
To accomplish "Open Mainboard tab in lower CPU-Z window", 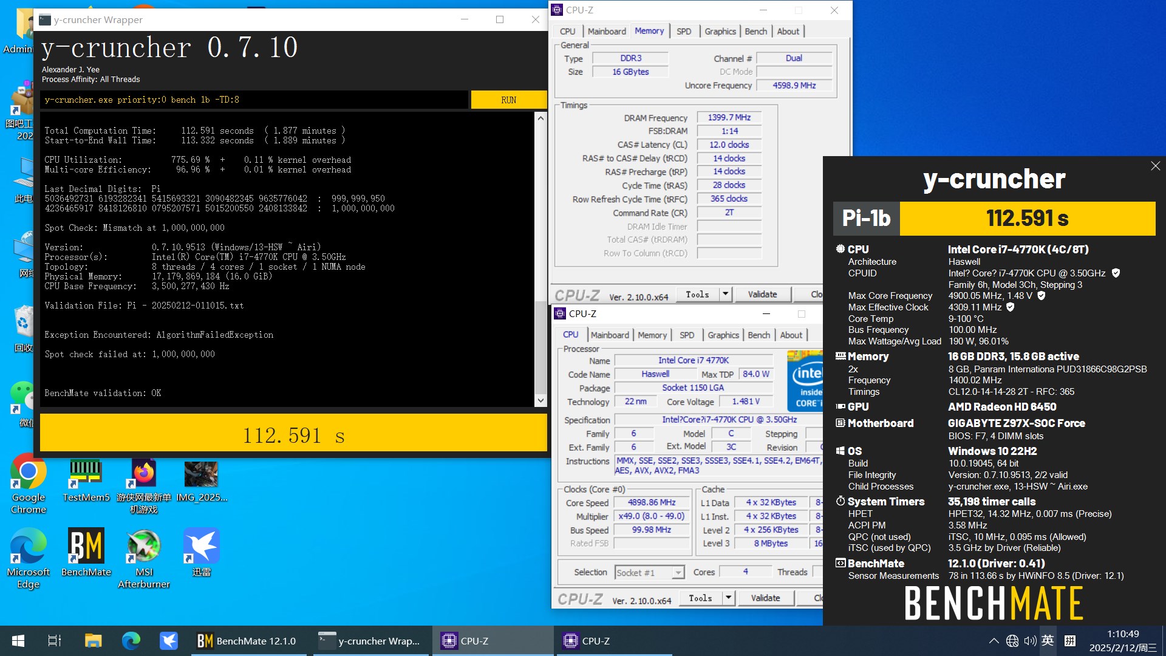I will [x=610, y=335].
